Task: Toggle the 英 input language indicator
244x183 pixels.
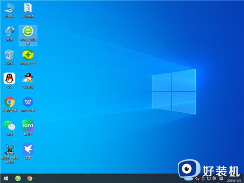Action: pos(214,179)
